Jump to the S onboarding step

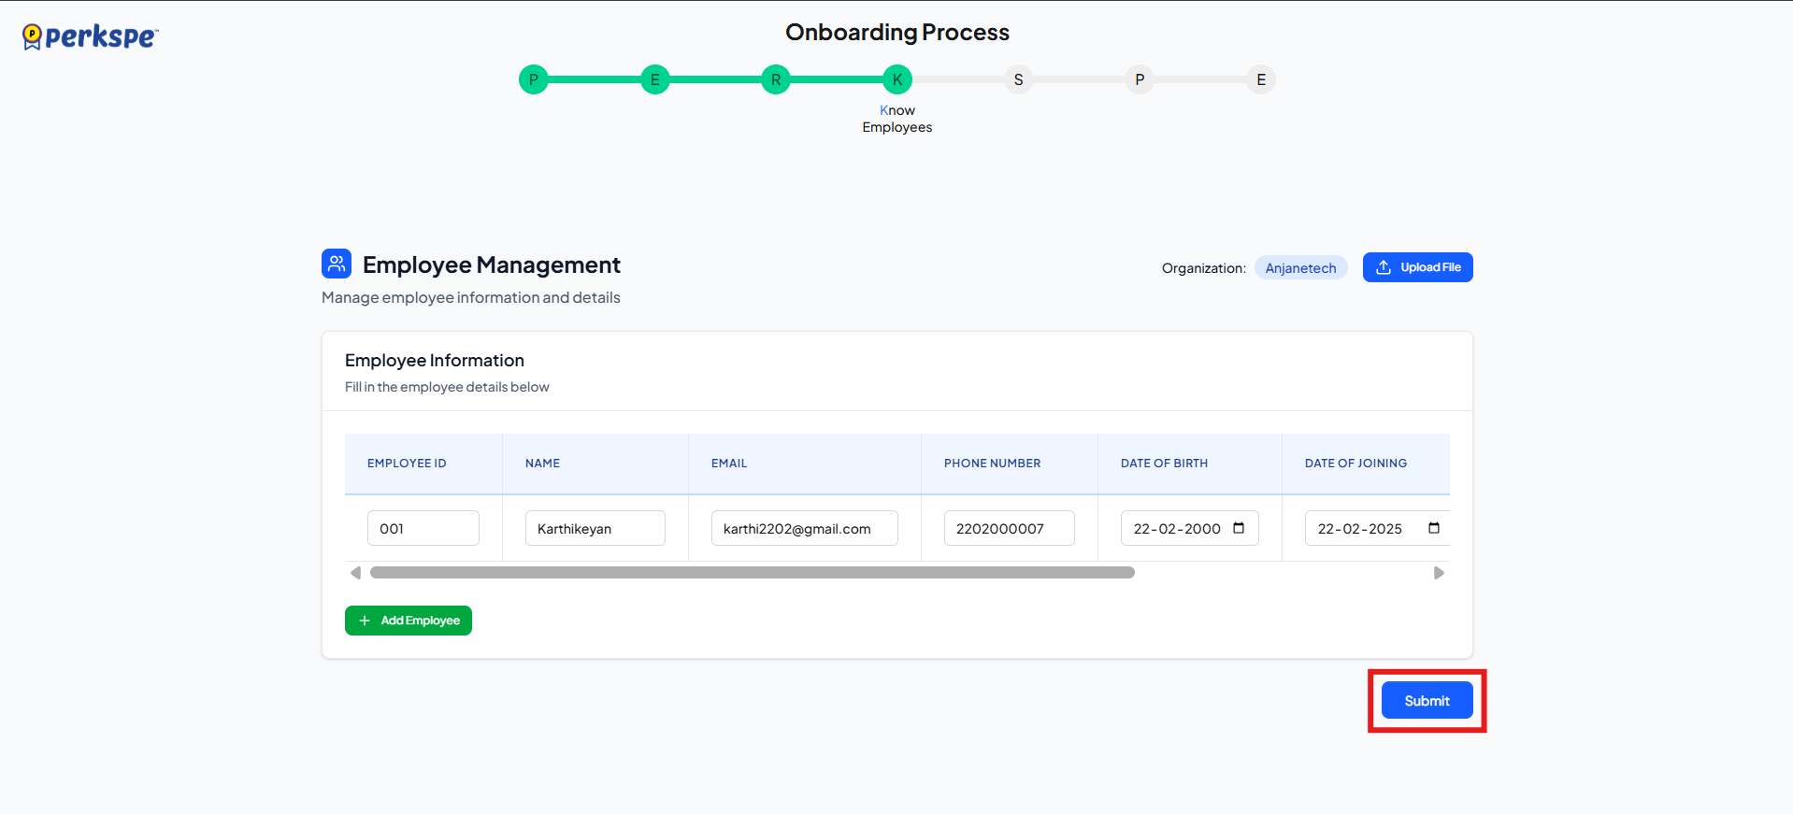(1018, 79)
